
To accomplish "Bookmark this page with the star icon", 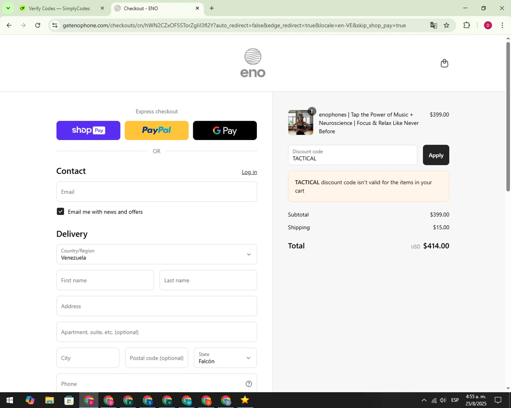I will pos(446,25).
